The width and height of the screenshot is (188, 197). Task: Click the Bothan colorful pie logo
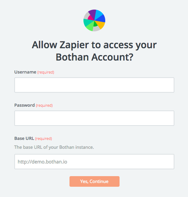[94, 21]
